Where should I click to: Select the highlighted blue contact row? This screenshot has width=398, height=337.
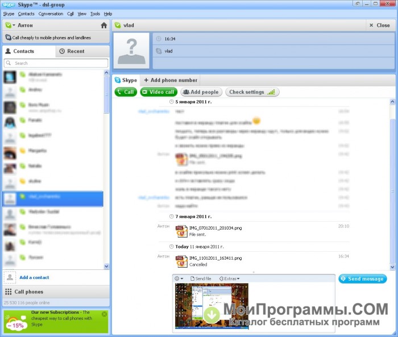pos(53,199)
